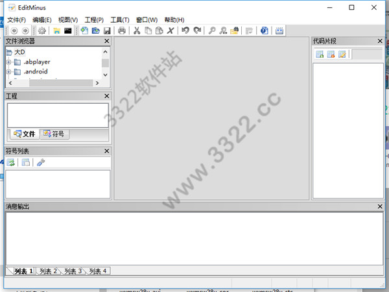Click the refresh icon in 符号列表 panel
This screenshot has height=292, width=389.
(x=11, y=163)
